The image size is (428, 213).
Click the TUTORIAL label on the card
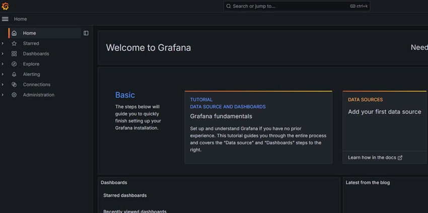coord(201,100)
